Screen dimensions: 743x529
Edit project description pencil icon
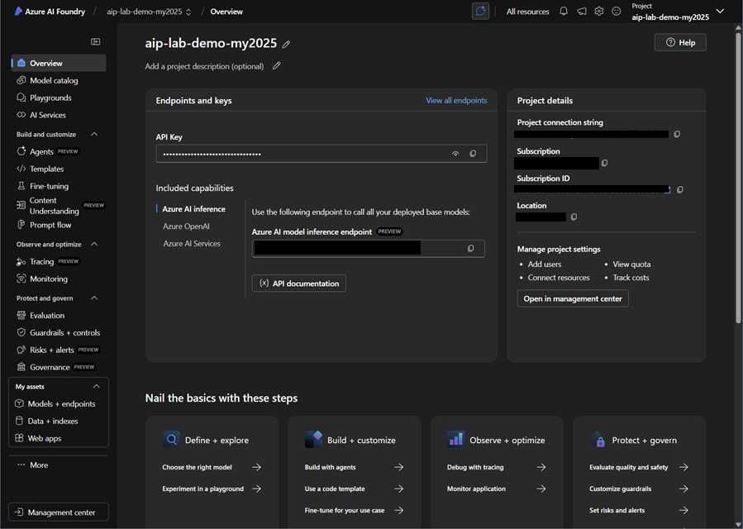click(277, 66)
